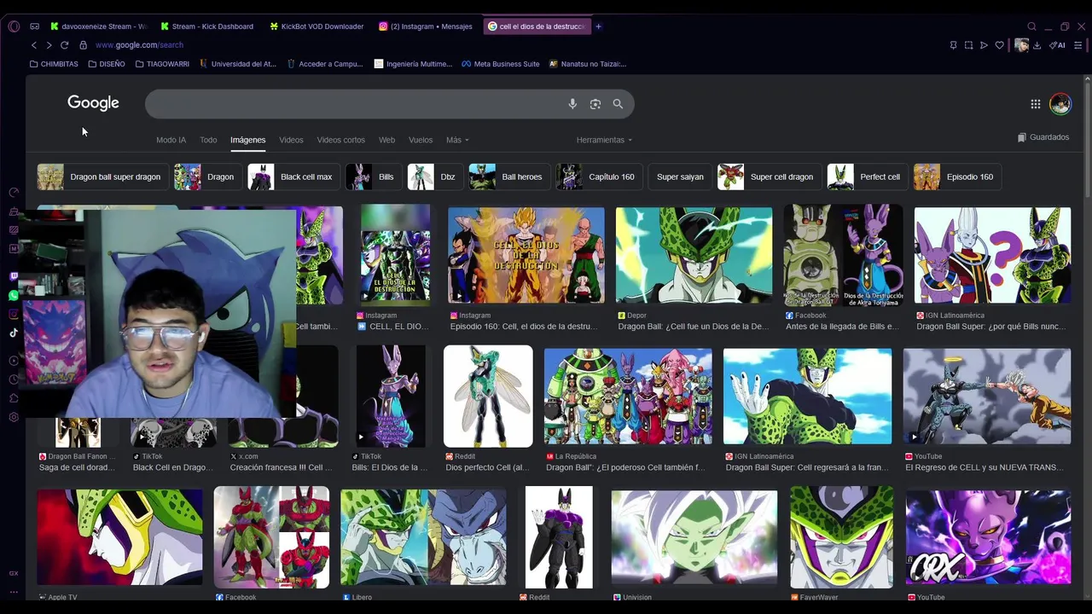Open the DISEÑO bookmarks folder
1092x614 pixels.
click(106, 64)
